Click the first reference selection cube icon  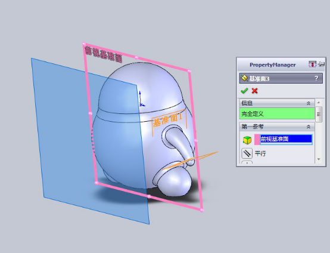(x=247, y=140)
